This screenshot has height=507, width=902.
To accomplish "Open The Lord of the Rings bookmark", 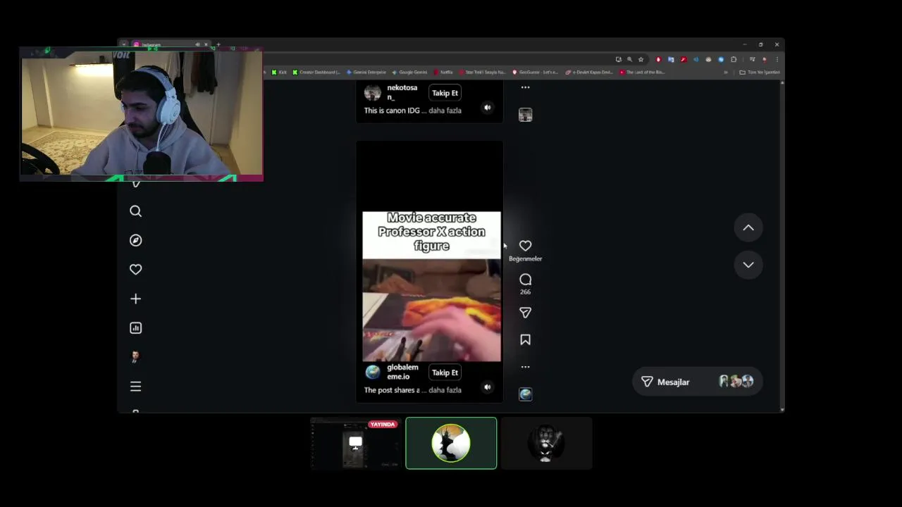I will 643,72.
